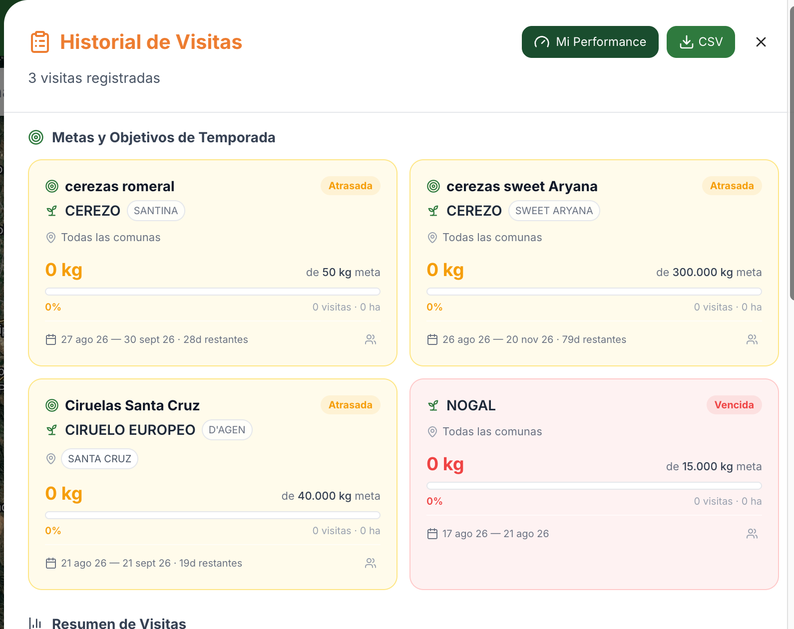Click the SANTINA variety tag
The height and width of the screenshot is (629, 794).
click(156, 211)
